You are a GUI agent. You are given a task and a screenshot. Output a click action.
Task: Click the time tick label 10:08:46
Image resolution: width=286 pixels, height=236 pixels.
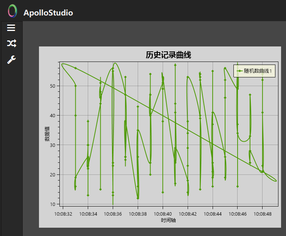point(238,214)
